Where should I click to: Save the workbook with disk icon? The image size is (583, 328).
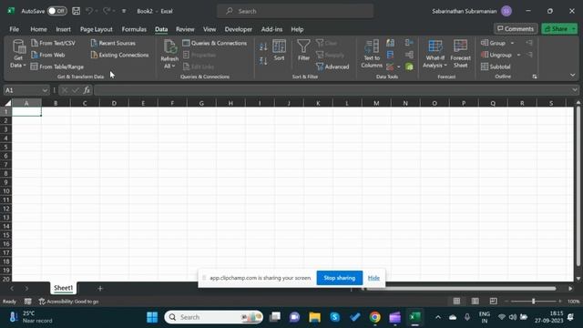[76, 11]
